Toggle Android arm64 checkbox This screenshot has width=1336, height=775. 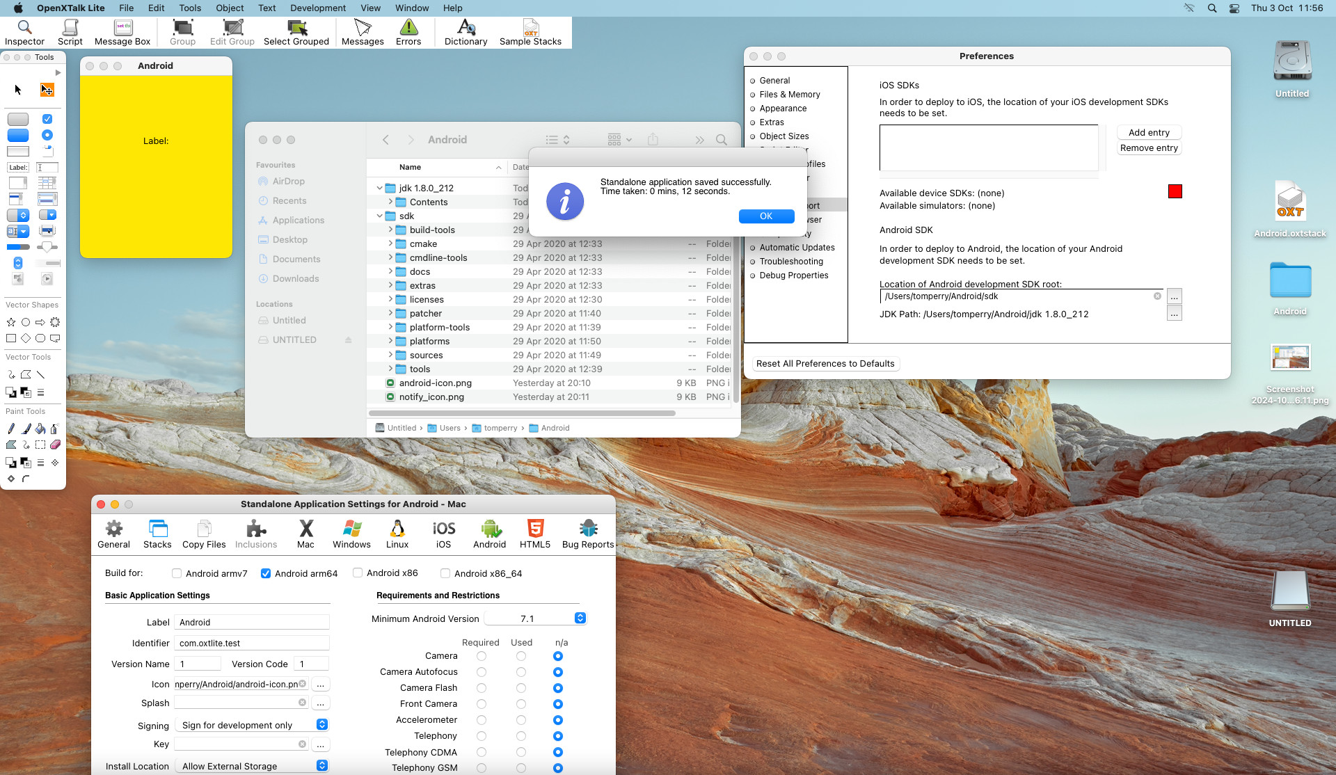coord(266,573)
